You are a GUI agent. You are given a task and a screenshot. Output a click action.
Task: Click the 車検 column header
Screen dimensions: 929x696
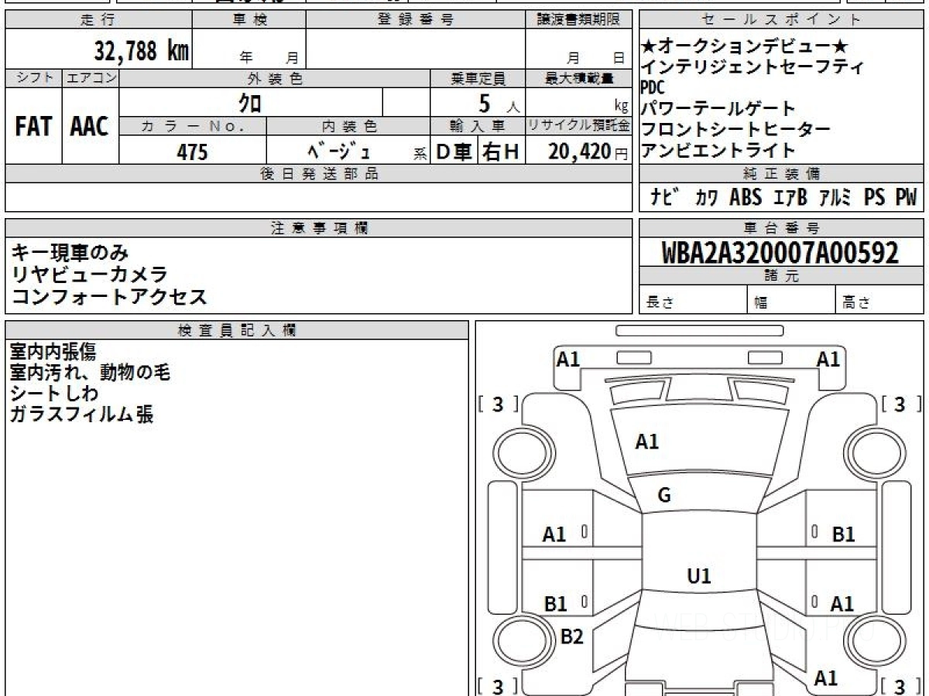(249, 20)
